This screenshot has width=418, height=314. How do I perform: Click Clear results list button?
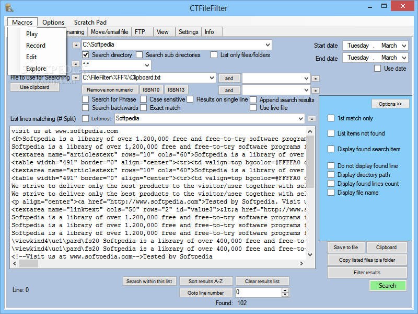[262, 281]
